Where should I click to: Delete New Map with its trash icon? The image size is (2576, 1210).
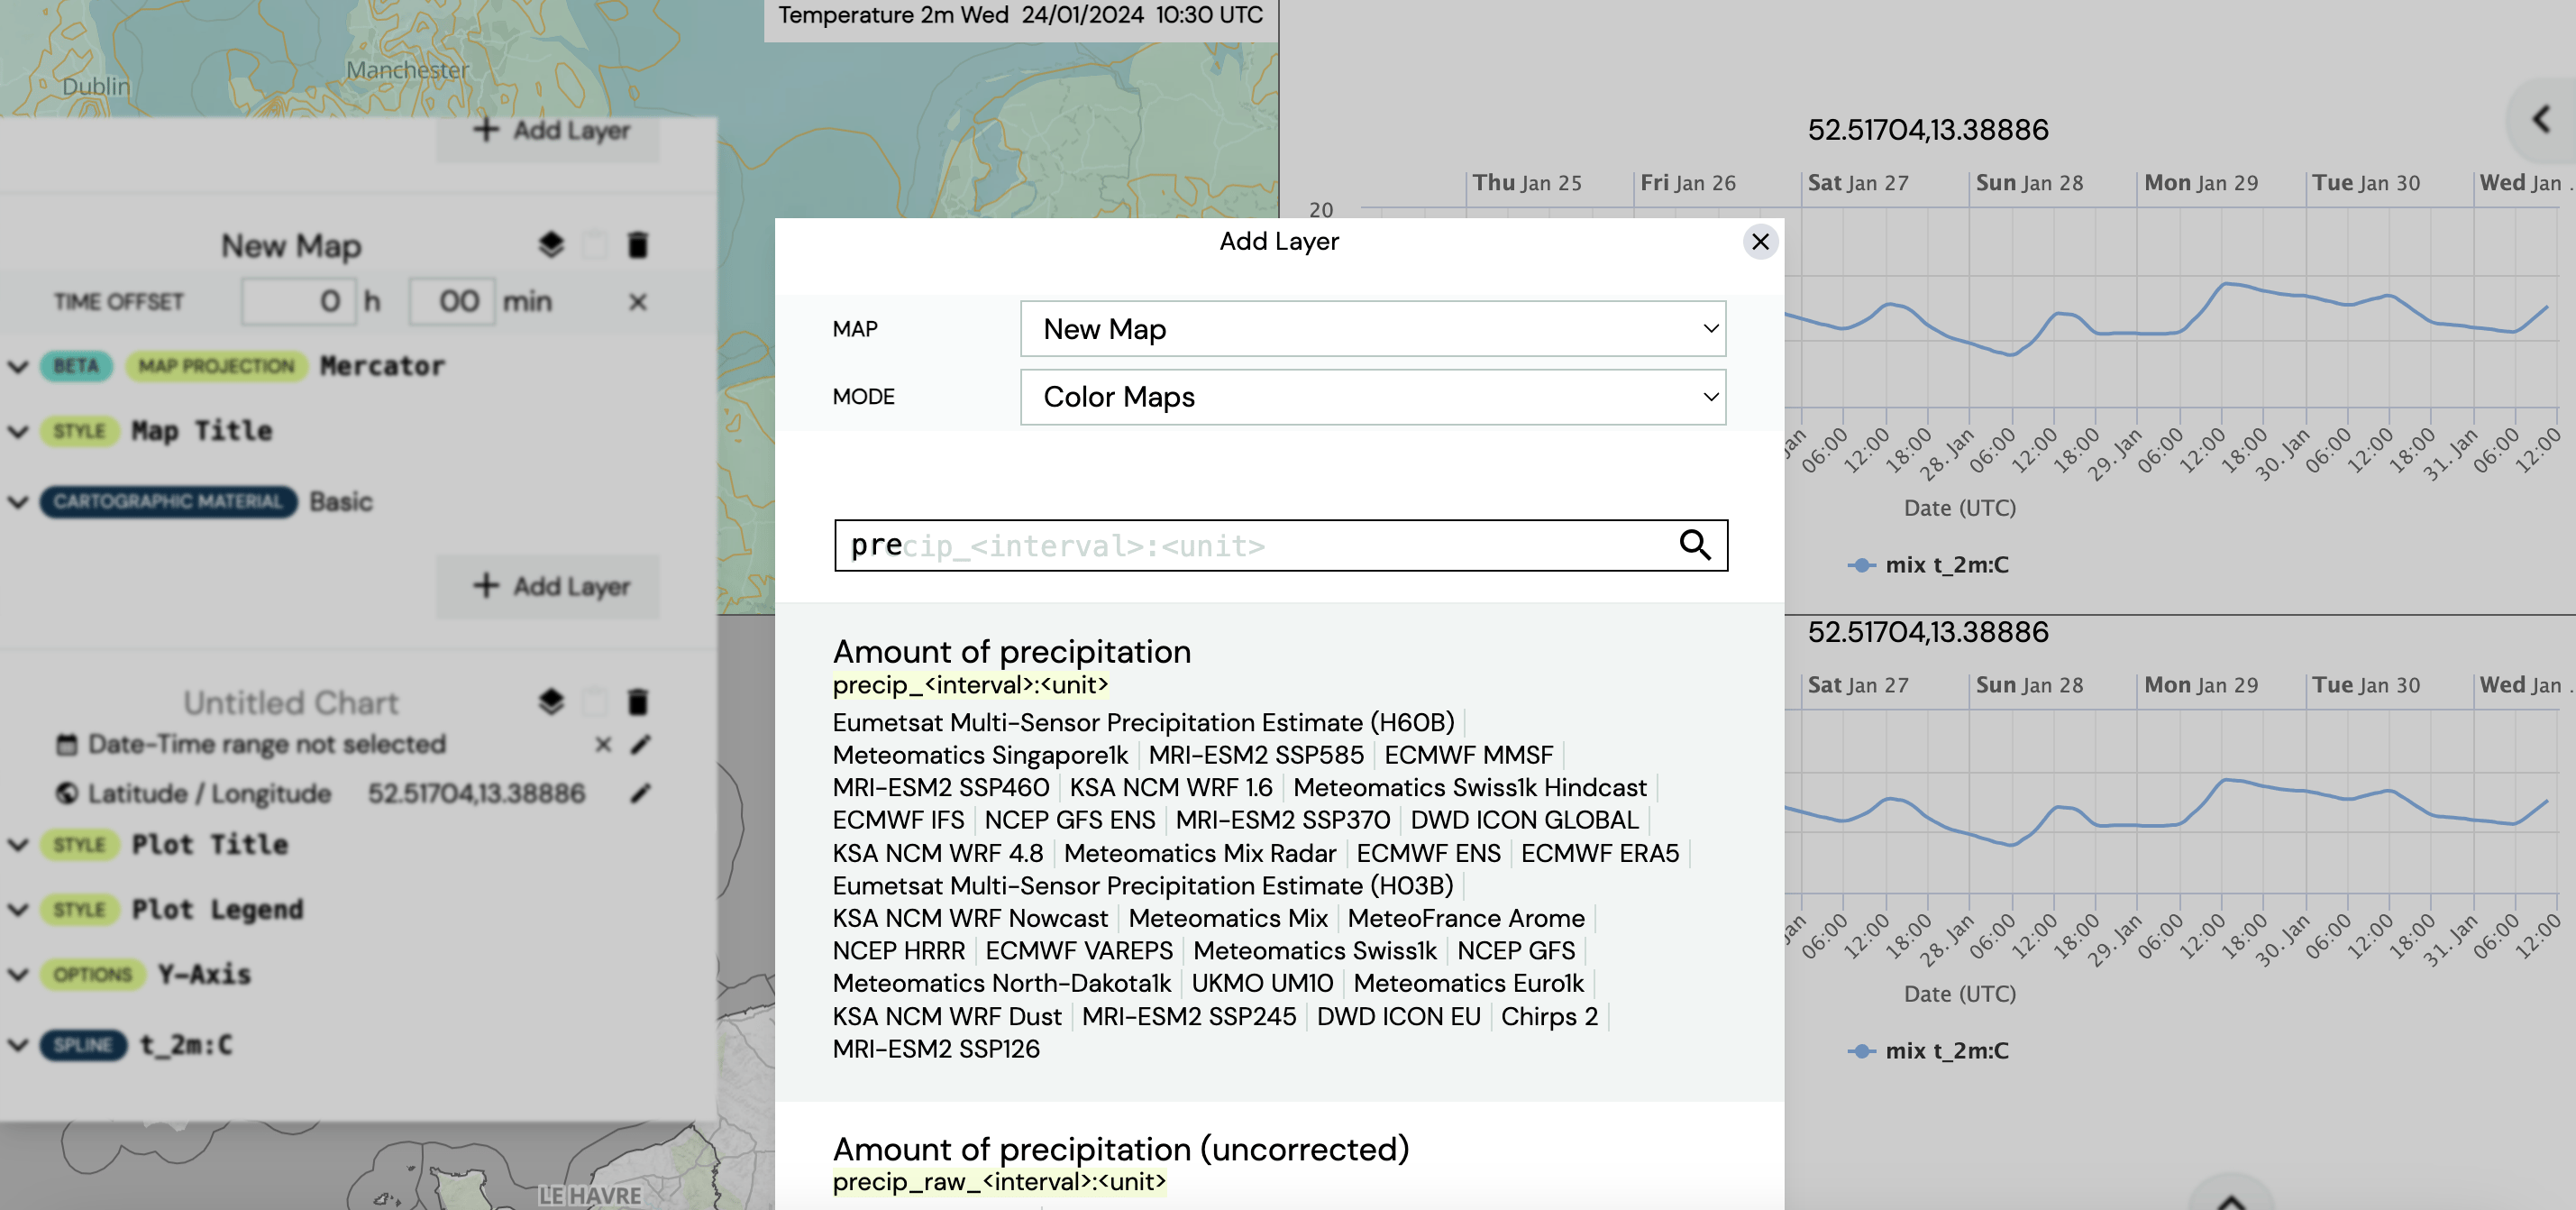tap(637, 245)
